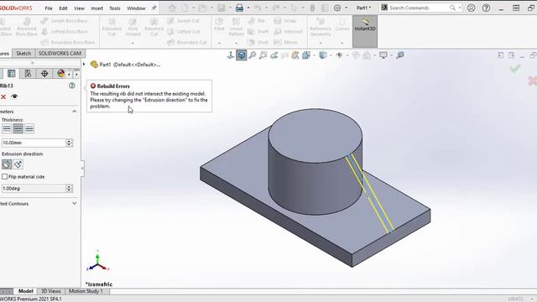Open the Print dropdown arrow
This screenshot has width=537, height=302.
coord(248,8)
